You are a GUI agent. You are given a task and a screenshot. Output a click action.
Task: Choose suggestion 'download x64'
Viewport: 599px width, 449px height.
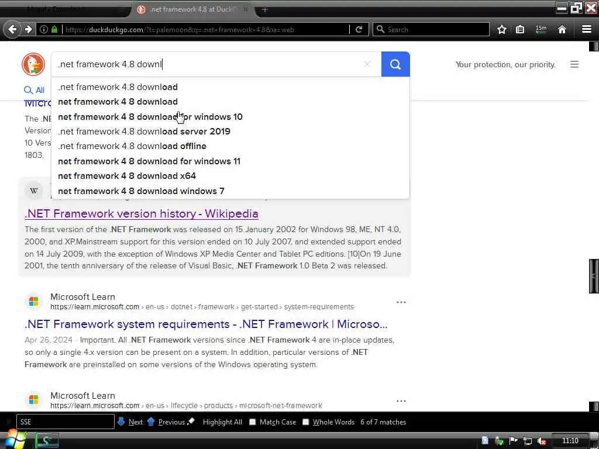tap(230, 176)
